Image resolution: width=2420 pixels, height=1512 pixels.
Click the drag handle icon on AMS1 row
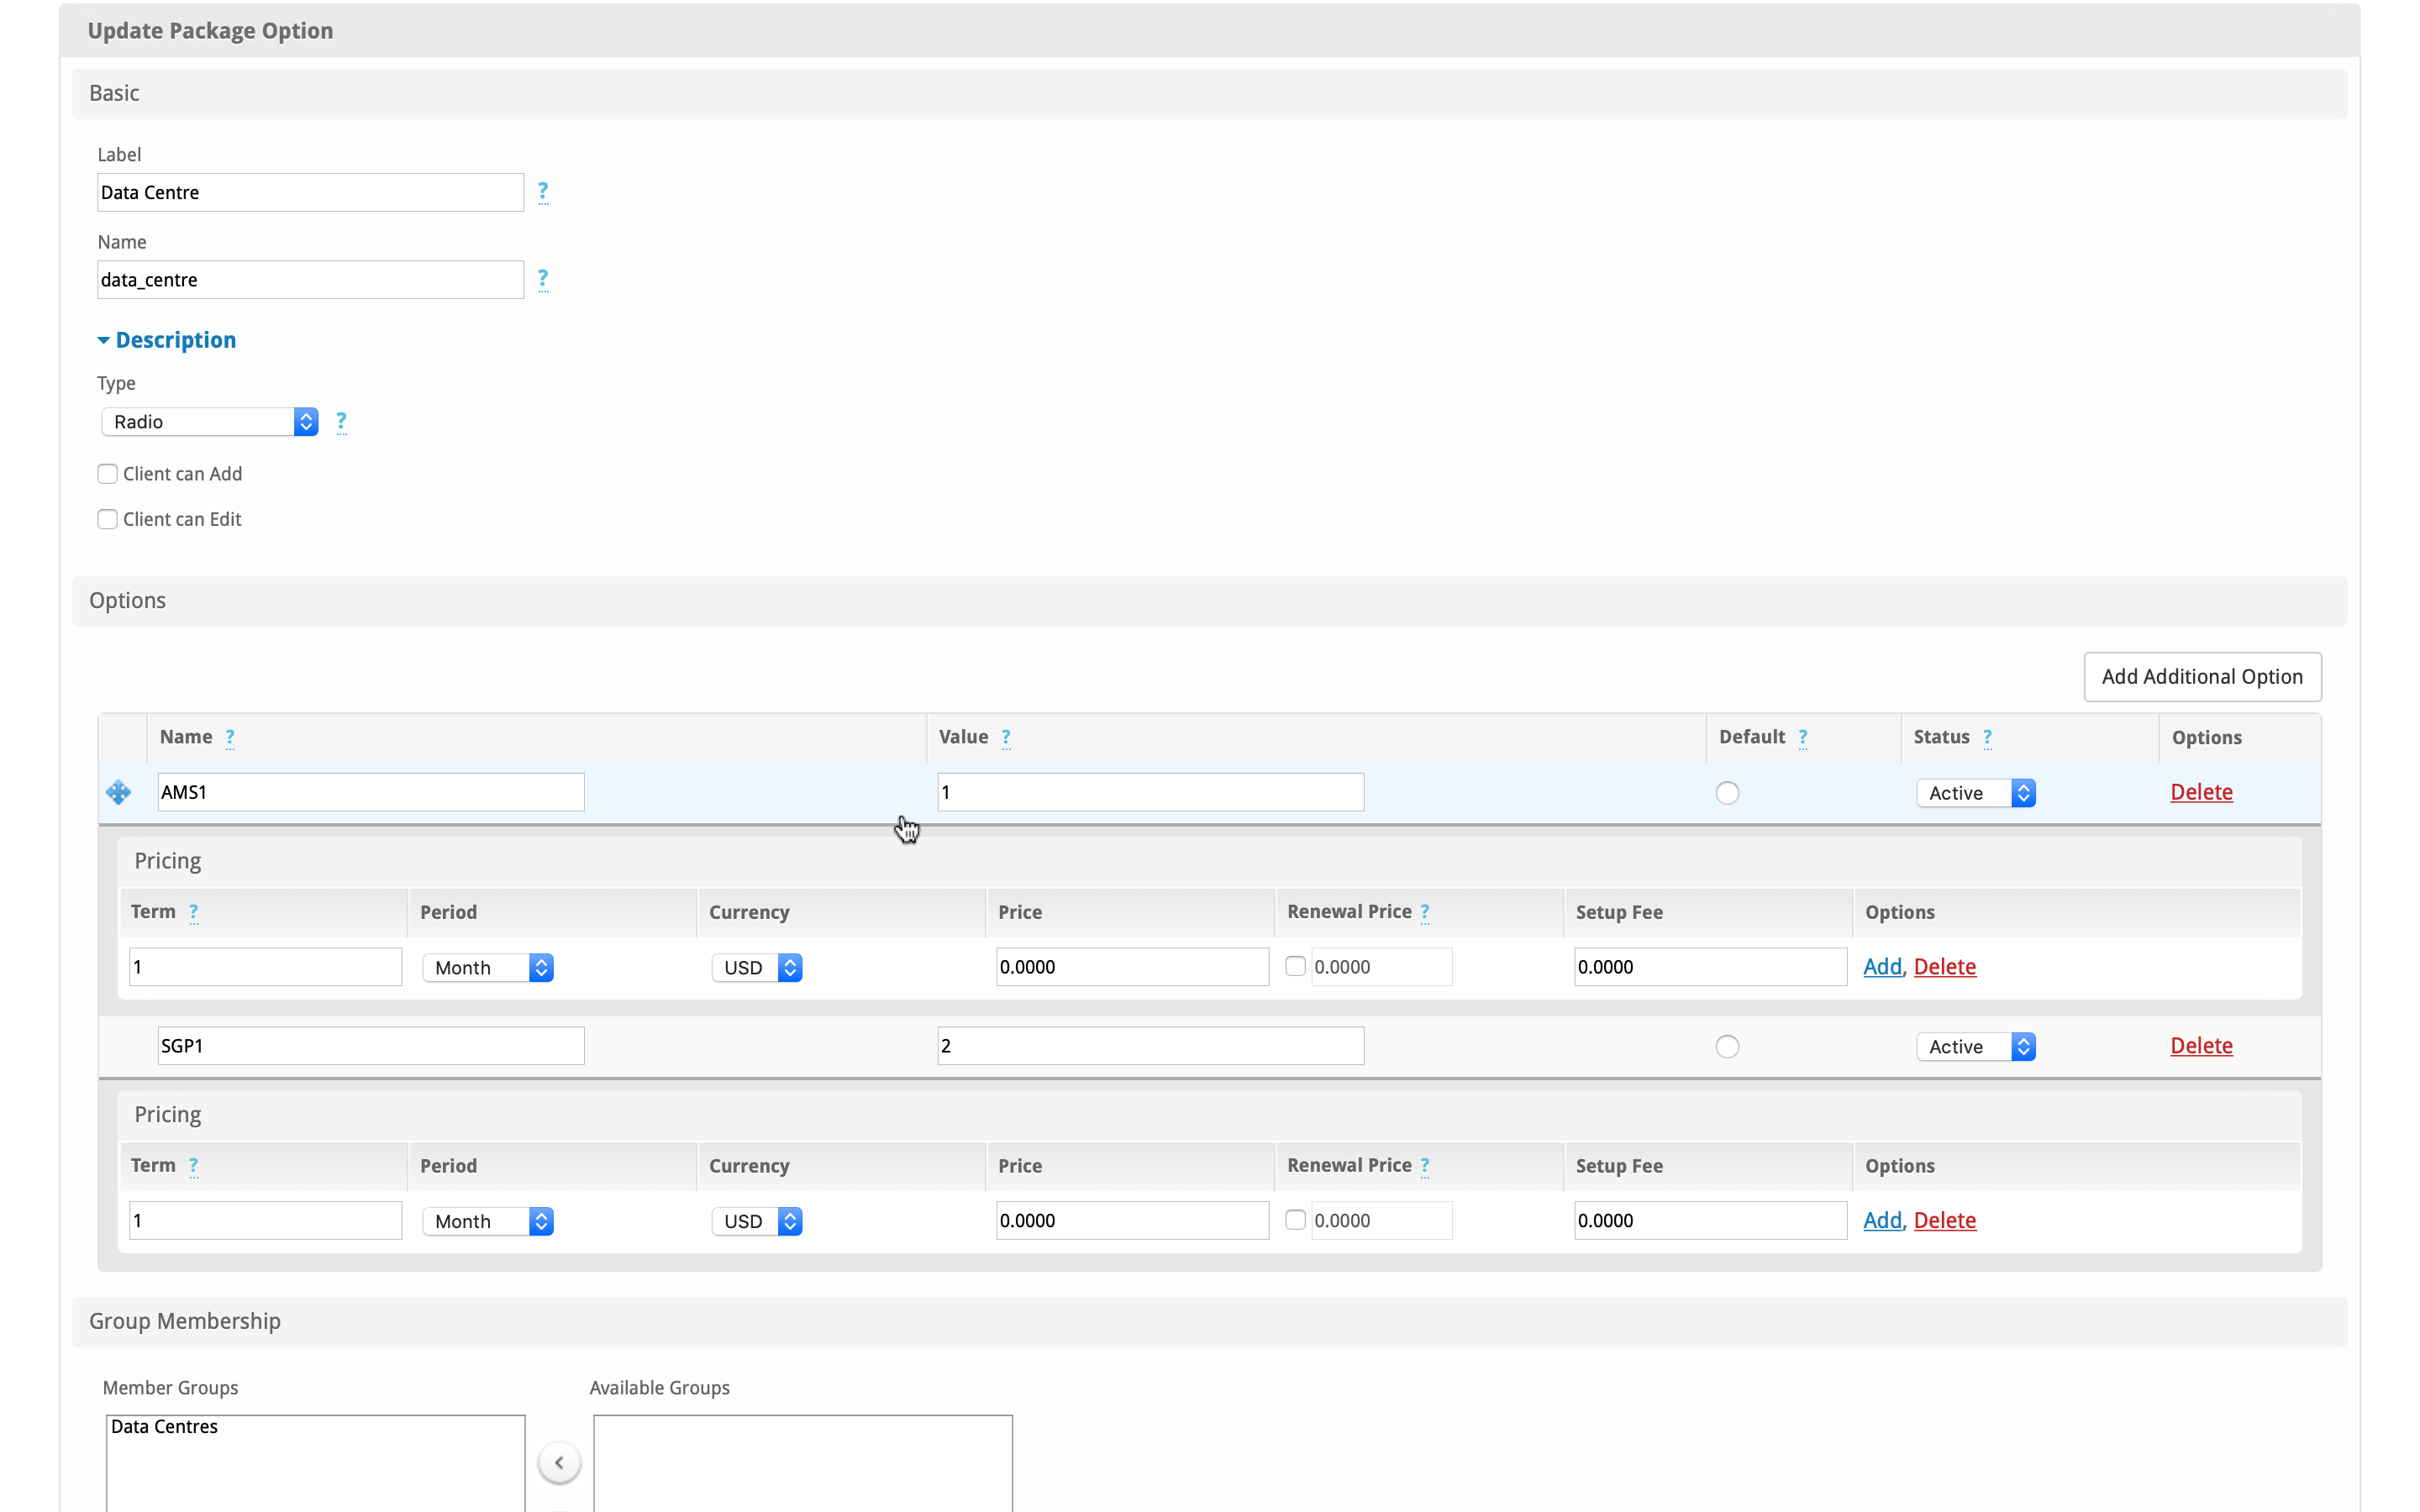119,792
